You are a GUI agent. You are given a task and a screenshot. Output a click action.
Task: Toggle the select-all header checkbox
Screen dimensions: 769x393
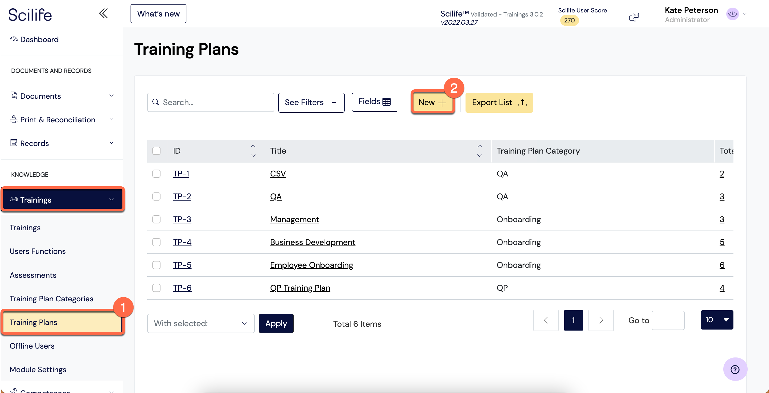156,151
